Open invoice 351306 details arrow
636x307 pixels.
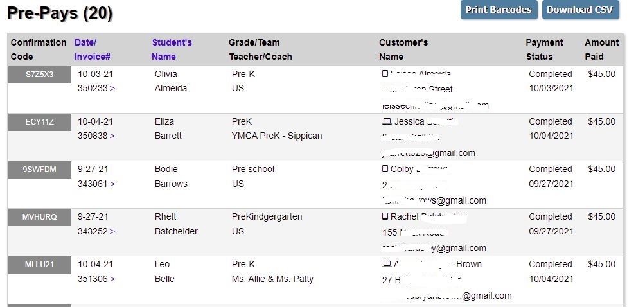tap(112, 279)
